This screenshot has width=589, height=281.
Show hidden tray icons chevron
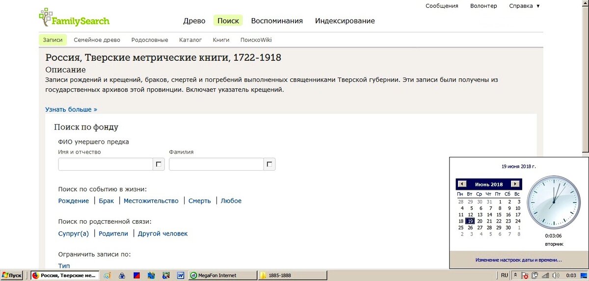pyautogui.click(x=516, y=276)
